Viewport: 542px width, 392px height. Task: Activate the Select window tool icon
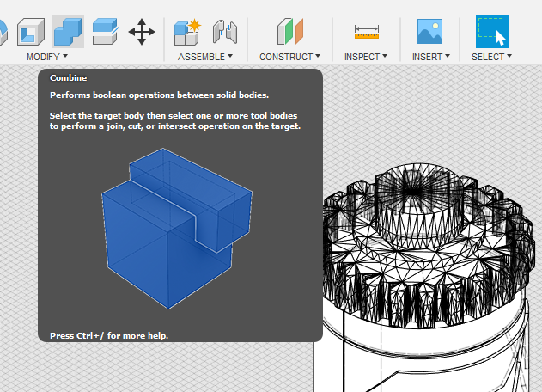pyautogui.click(x=492, y=32)
